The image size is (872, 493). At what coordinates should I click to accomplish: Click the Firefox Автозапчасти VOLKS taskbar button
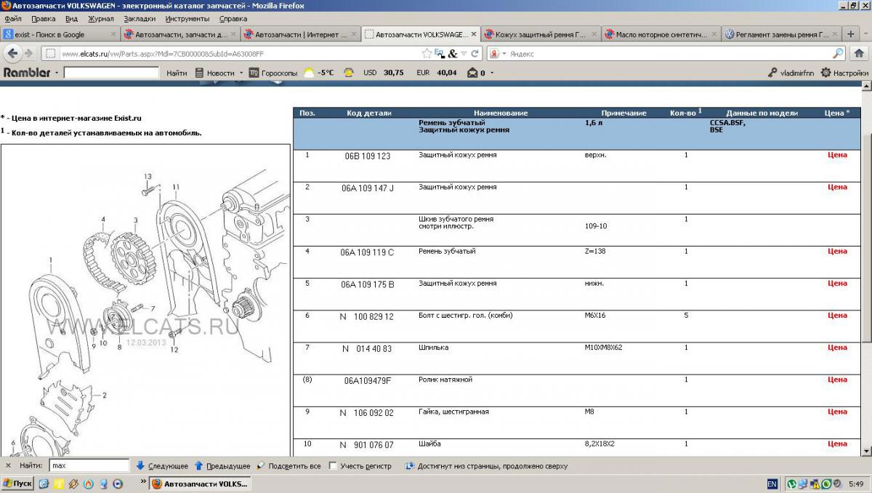tap(200, 484)
